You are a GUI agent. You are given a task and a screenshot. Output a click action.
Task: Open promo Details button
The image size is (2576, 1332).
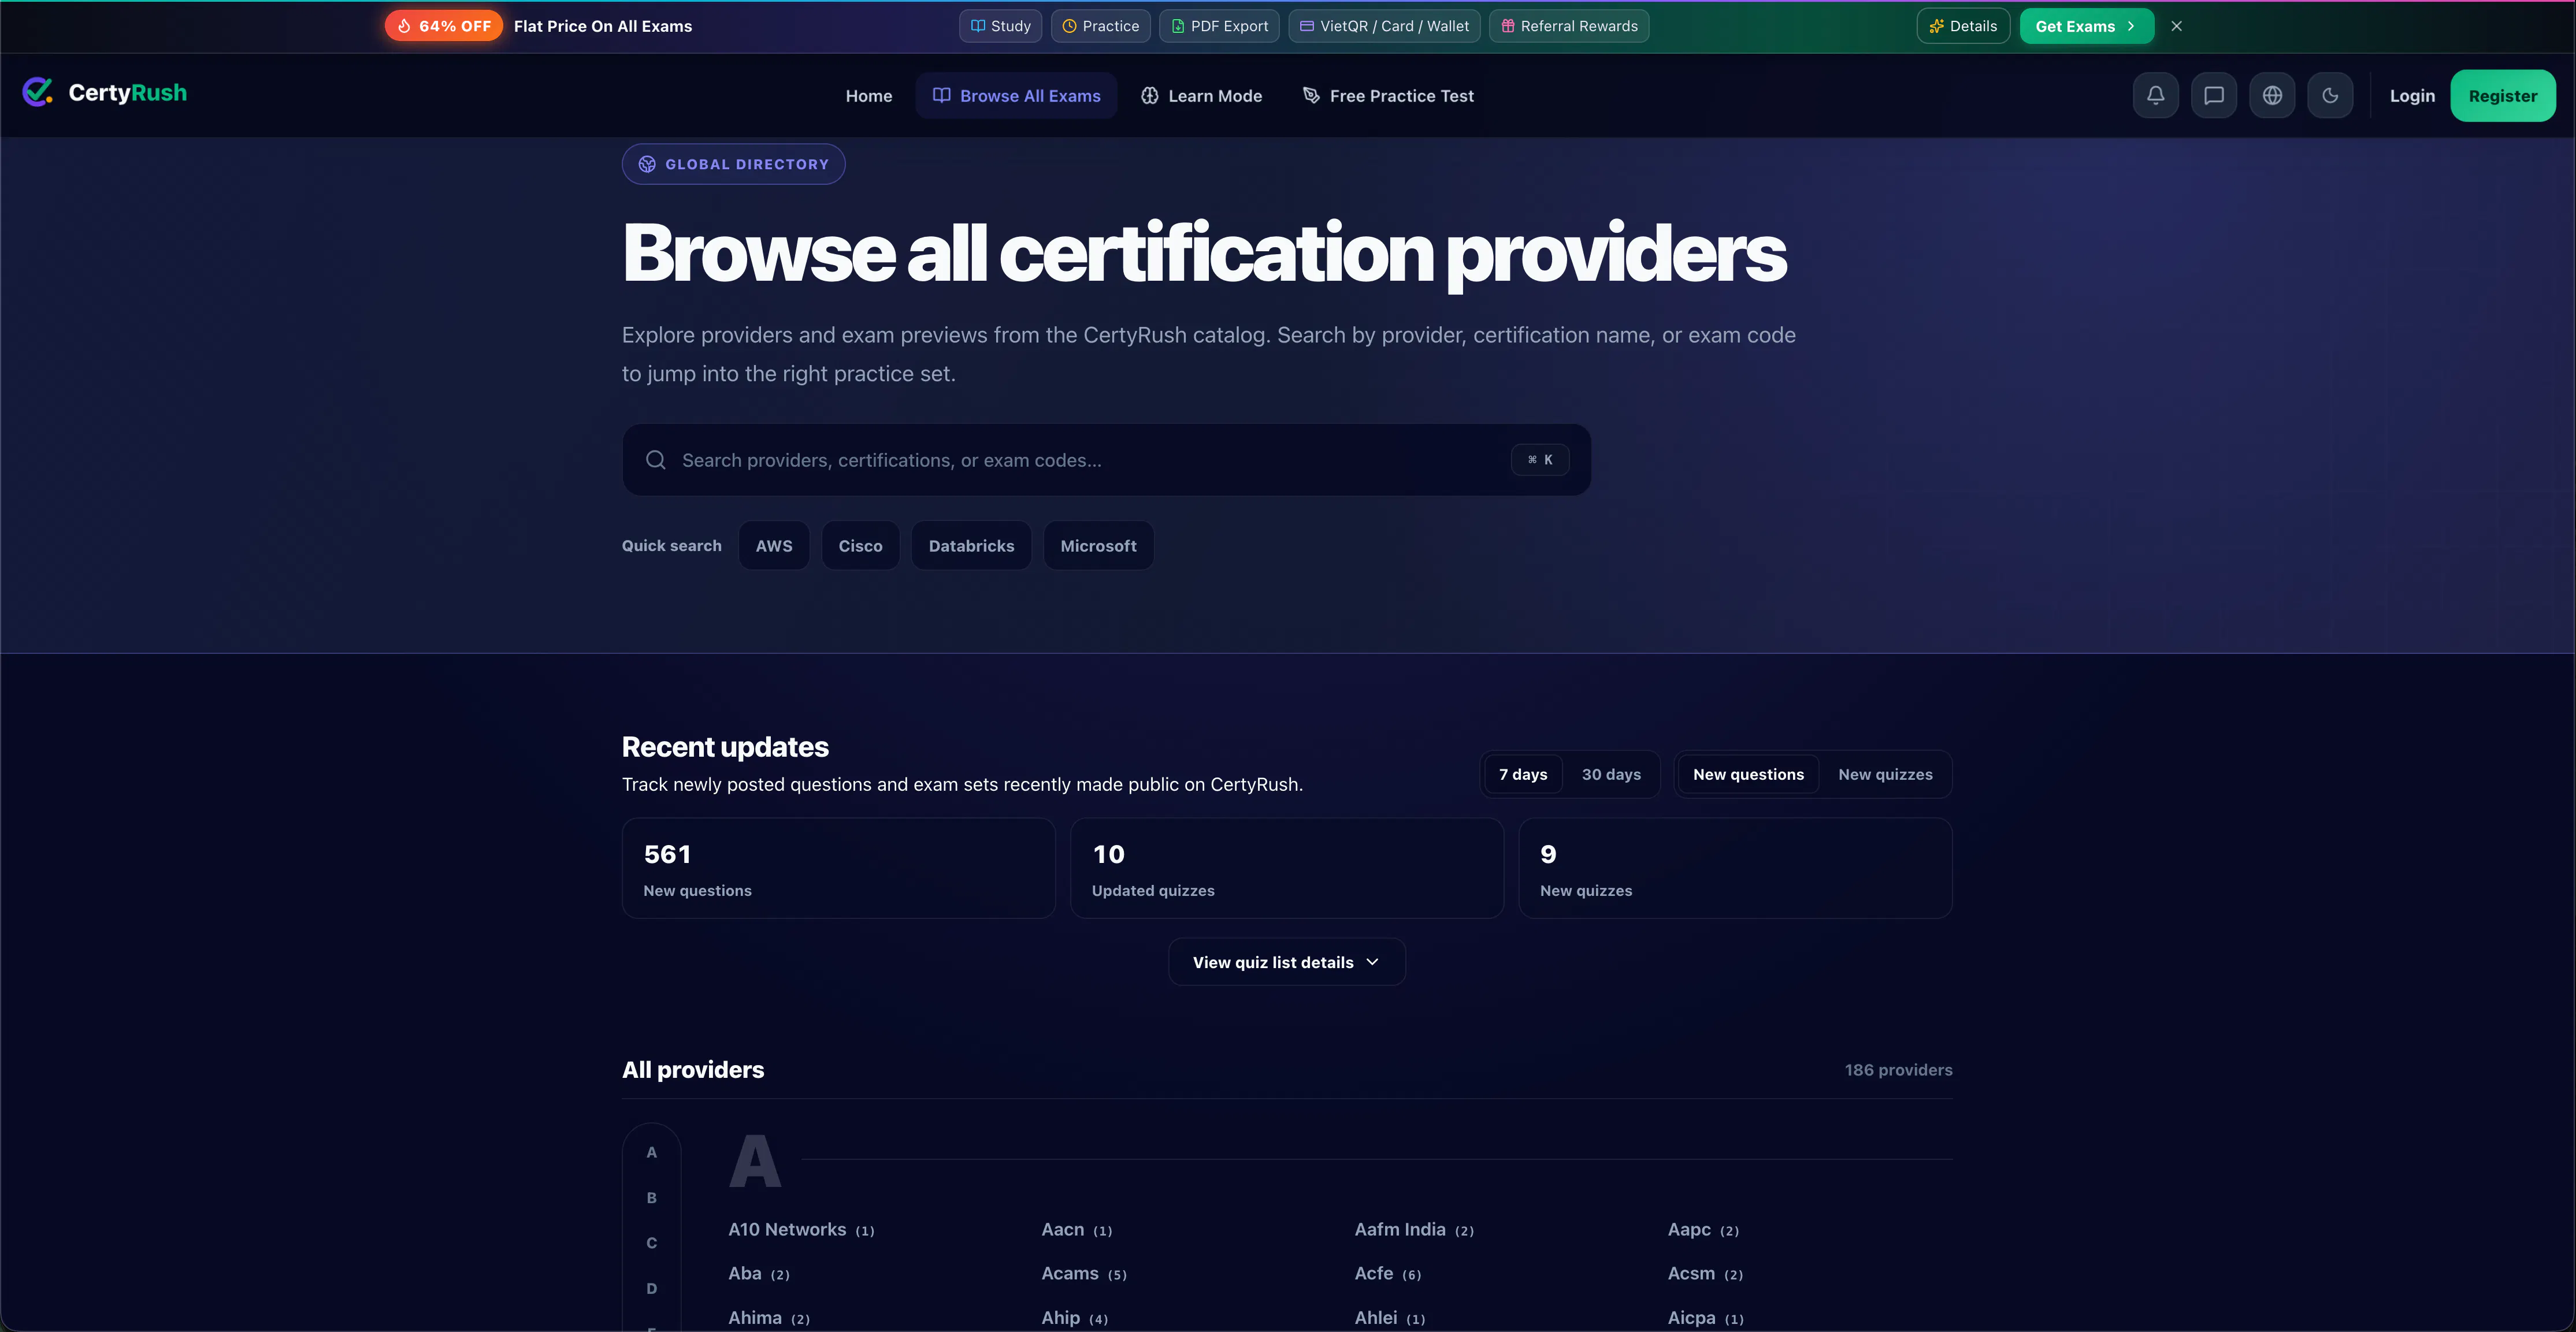1963,26
